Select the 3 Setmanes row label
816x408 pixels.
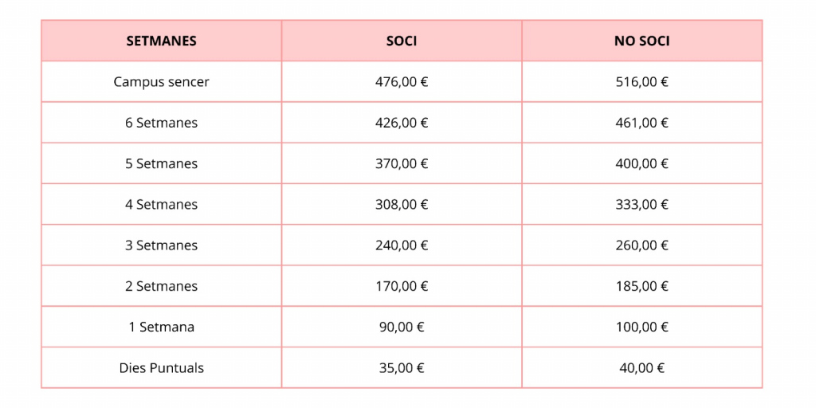tap(161, 245)
